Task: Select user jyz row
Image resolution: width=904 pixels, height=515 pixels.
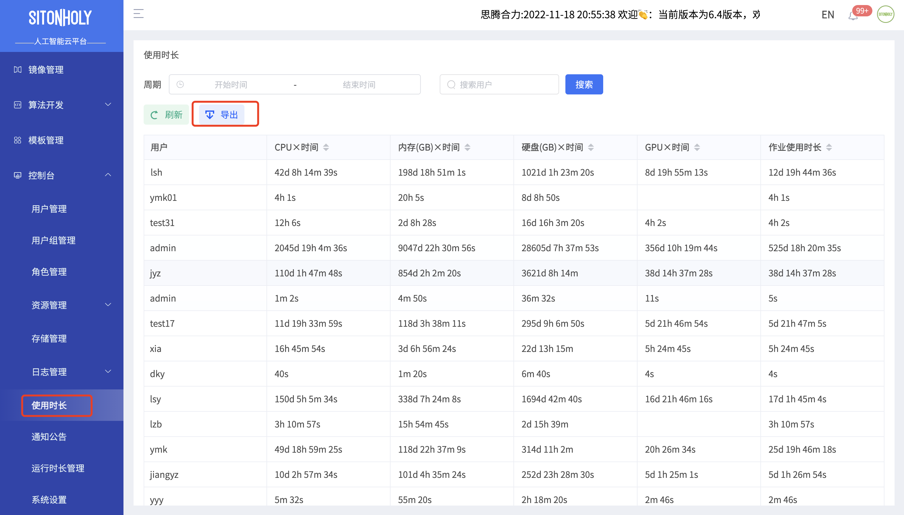Action: tap(514, 273)
